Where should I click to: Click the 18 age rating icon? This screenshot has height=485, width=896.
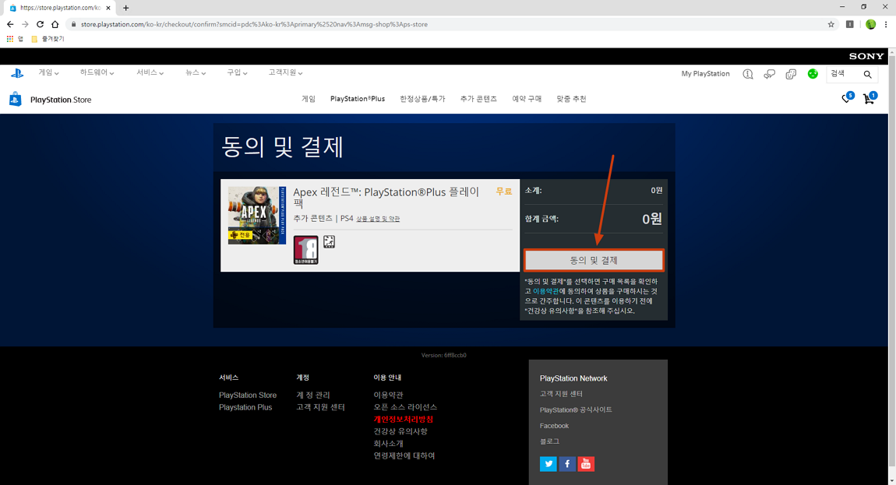(305, 250)
